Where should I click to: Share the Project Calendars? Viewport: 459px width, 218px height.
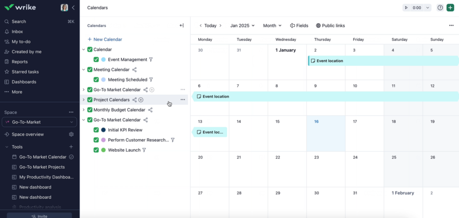pyautogui.click(x=134, y=100)
